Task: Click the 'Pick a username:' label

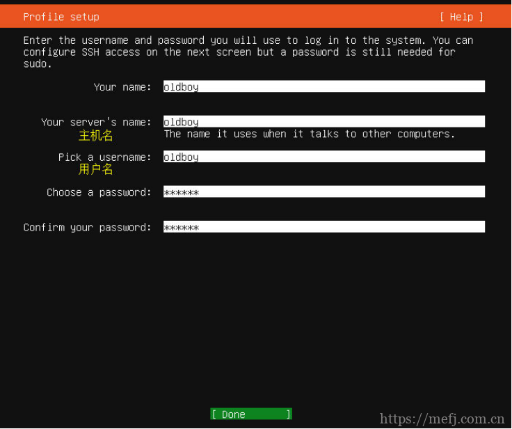Action: pyautogui.click(x=104, y=157)
